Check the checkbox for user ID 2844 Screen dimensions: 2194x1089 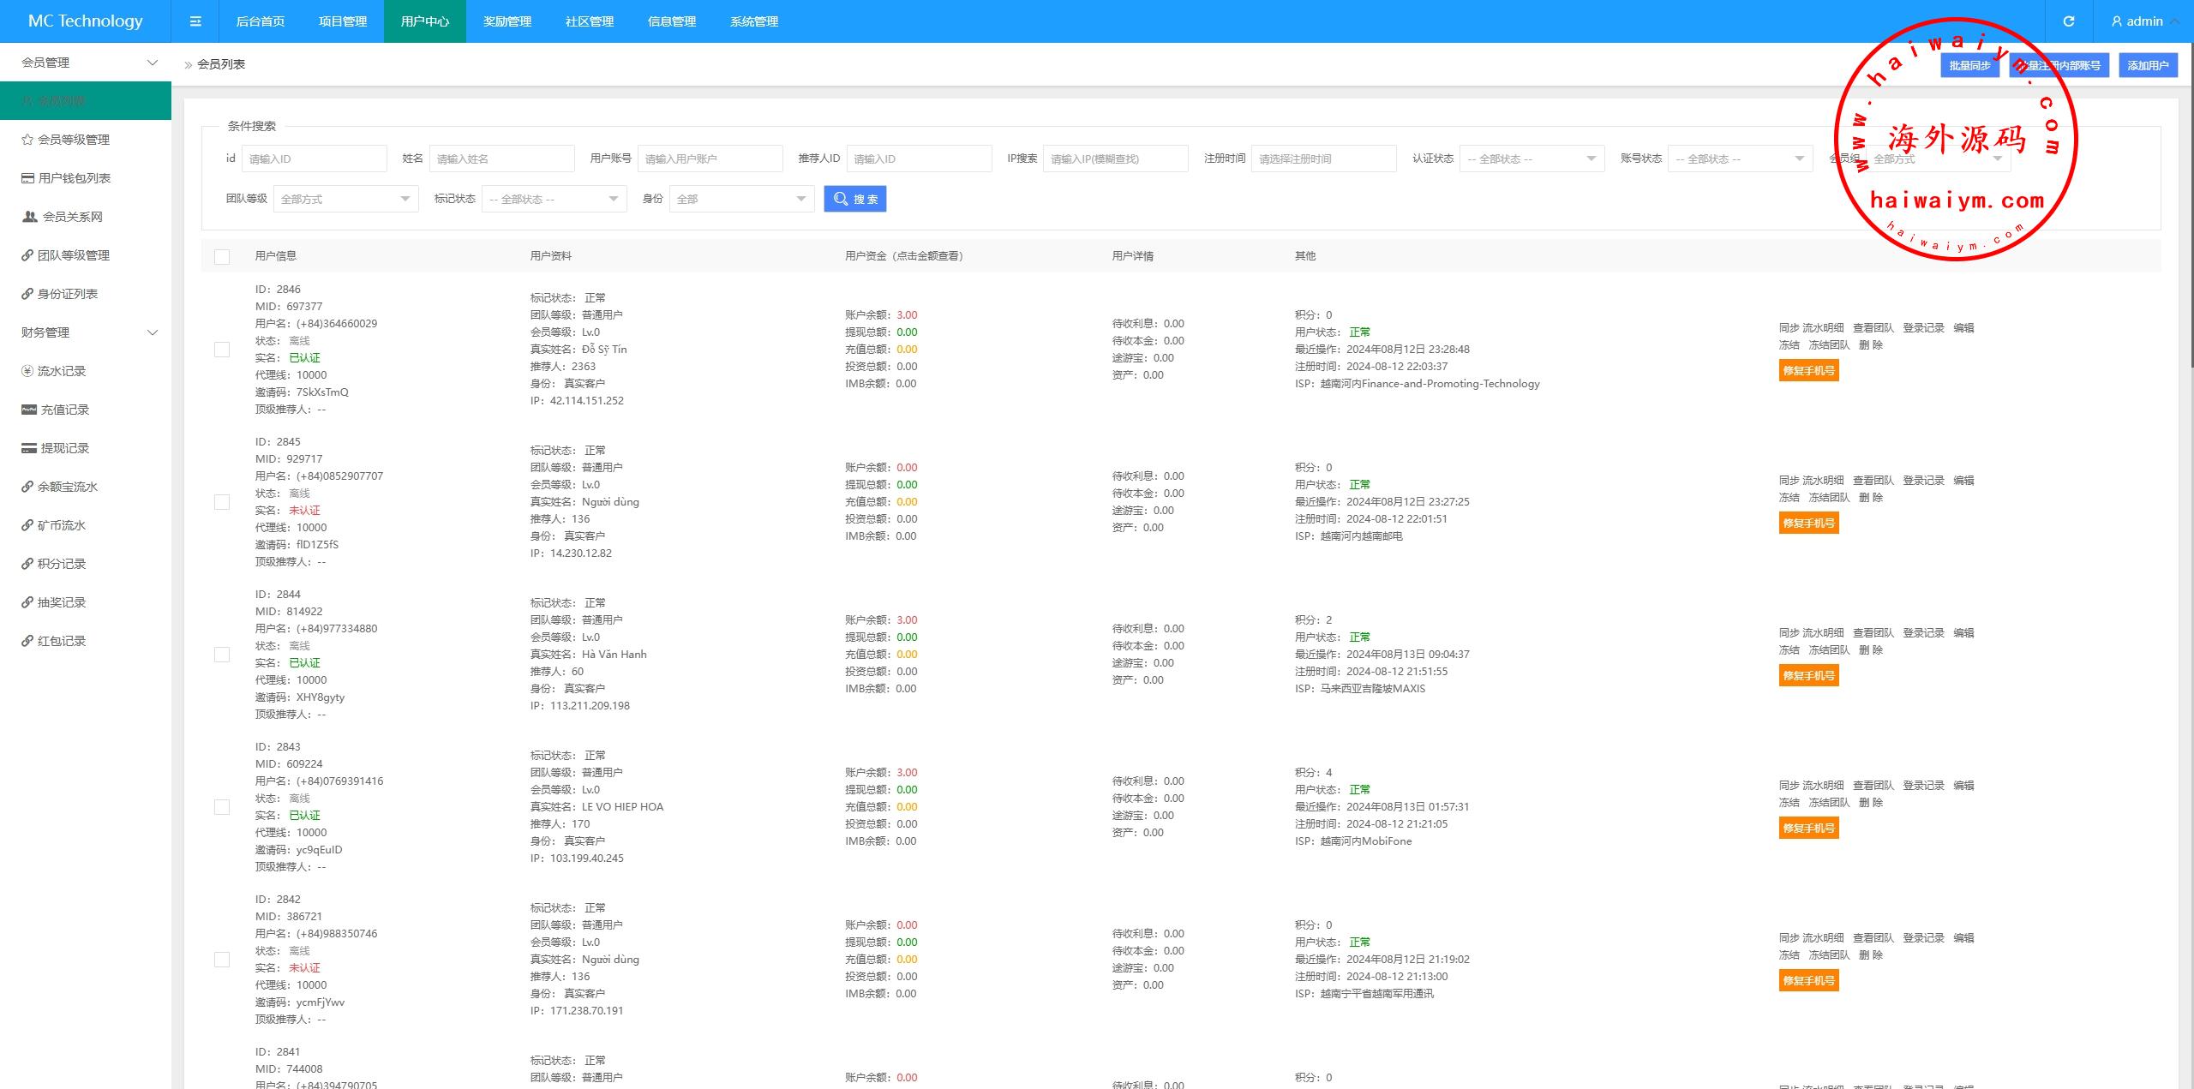pos(222,655)
